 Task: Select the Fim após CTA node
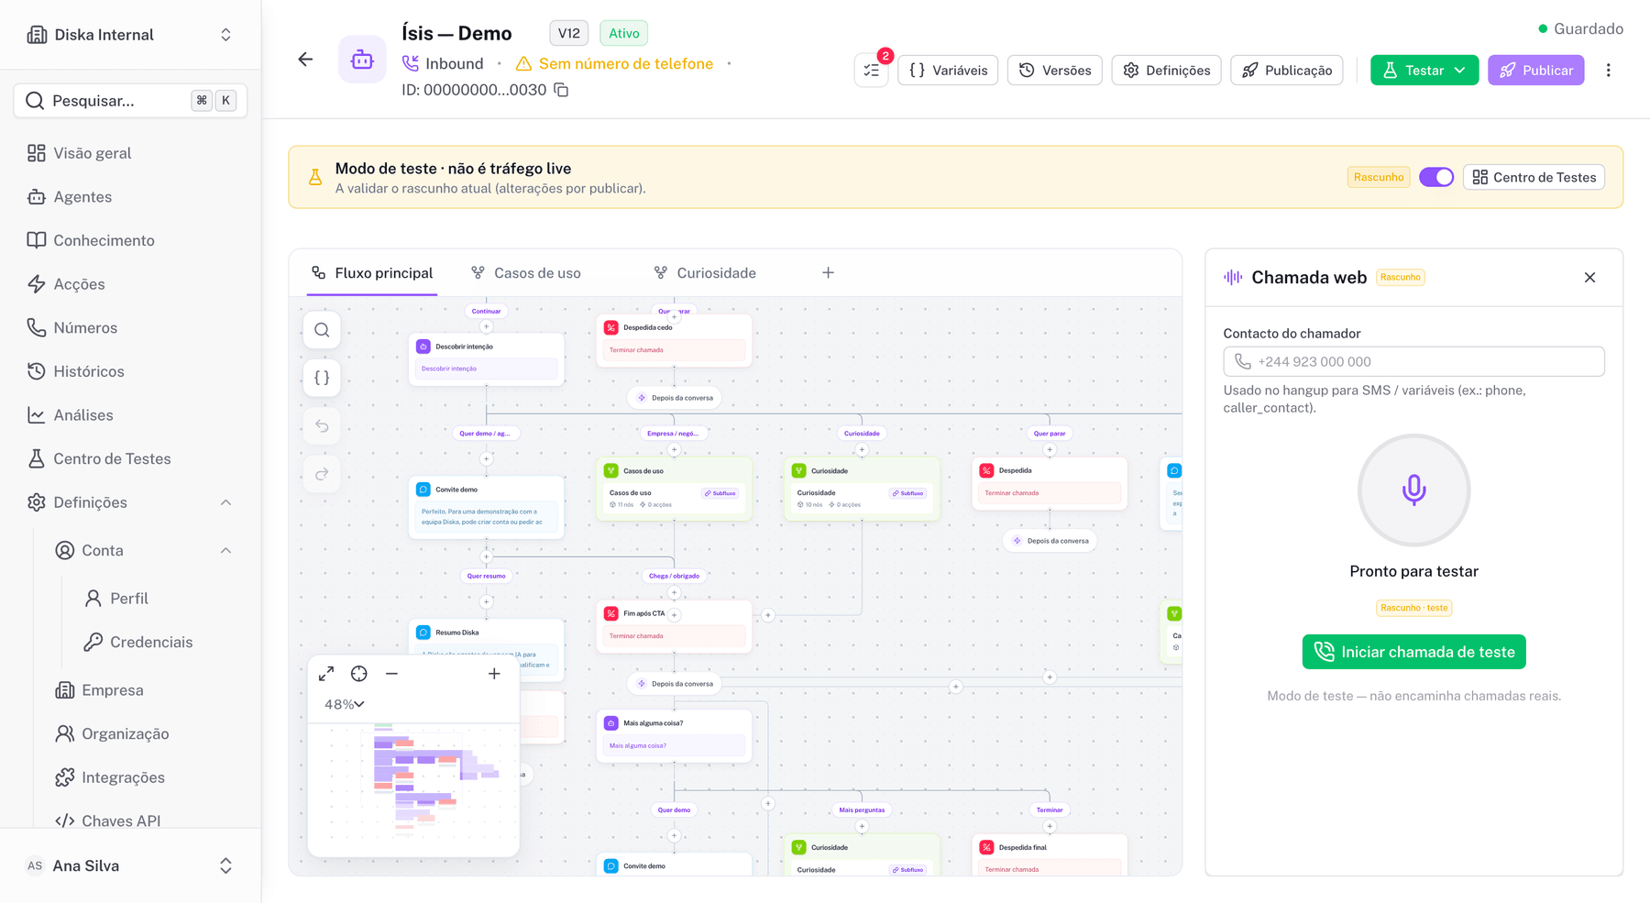click(x=674, y=626)
